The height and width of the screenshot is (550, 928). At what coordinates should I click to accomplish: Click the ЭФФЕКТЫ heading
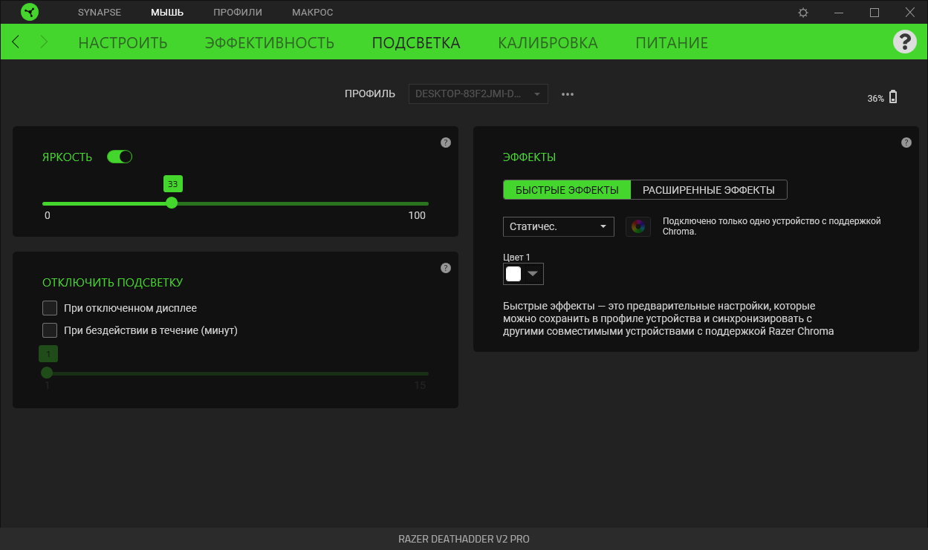click(x=530, y=157)
